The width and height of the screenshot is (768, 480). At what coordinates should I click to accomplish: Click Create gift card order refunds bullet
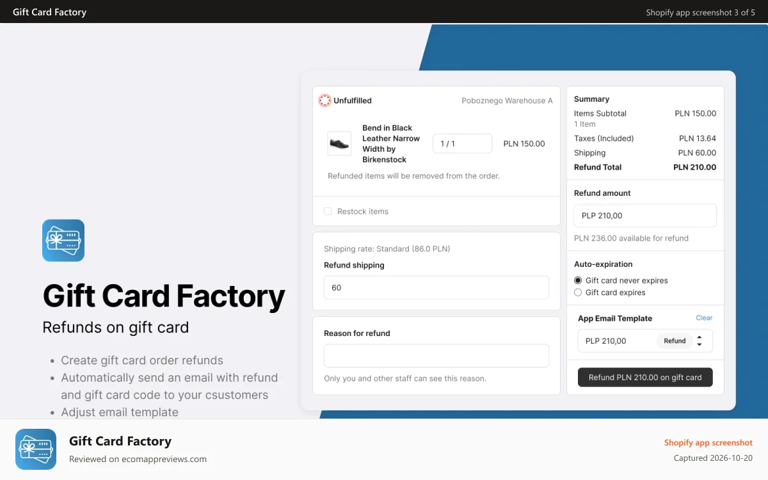click(x=142, y=360)
